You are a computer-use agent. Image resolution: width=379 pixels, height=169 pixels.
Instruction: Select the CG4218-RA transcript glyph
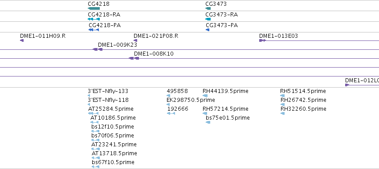pyautogui.click(x=94, y=19)
